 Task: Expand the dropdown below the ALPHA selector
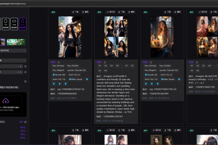coord(13,60)
